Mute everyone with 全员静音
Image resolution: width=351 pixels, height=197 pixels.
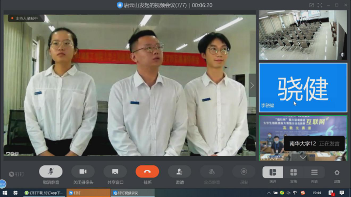click(x=212, y=172)
